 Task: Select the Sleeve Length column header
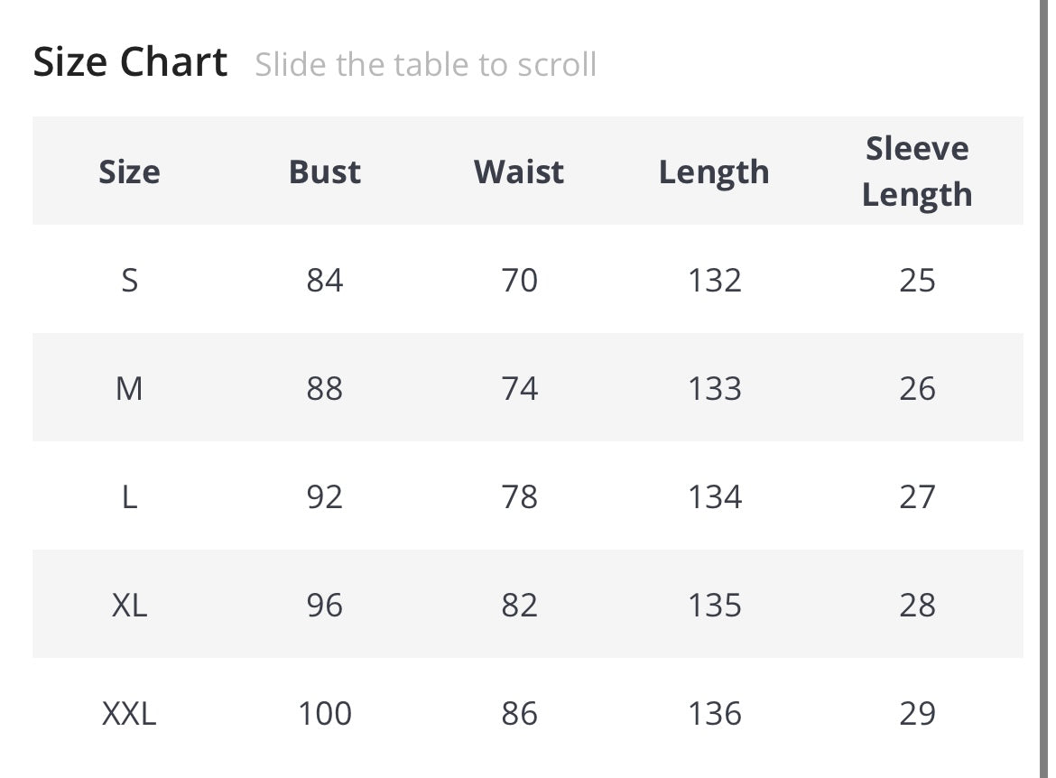[917, 171]
